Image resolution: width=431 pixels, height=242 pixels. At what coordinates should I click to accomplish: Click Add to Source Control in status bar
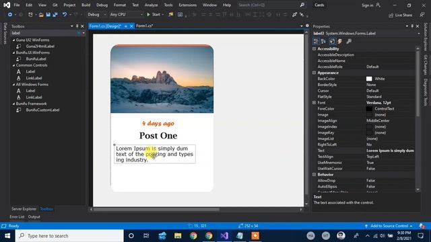[x=389, y=226]
